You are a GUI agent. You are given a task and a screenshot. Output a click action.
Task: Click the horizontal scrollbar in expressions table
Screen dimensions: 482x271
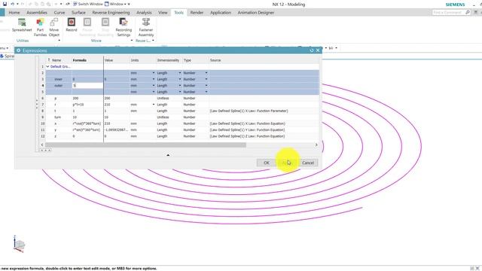click(145, 145)
